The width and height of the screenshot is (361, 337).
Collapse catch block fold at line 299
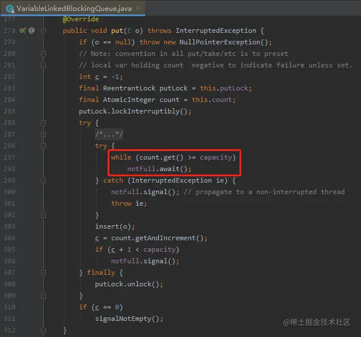point(43,180)
